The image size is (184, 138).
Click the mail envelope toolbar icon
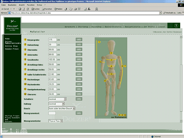tap(71, 9)
